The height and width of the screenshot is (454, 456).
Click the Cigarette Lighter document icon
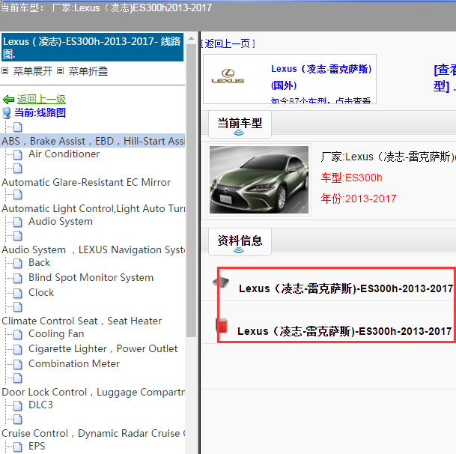tap(18, 349)
